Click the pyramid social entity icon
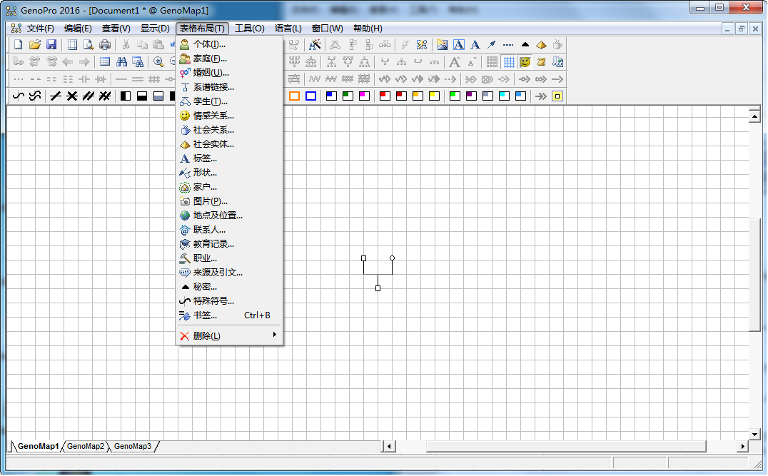768x476 pixels. (541, 44)
